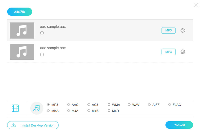Image resolution: width=200 pixels, height=131 pixels.
Task: Select the audio formats music note icon
Action: 36,108
